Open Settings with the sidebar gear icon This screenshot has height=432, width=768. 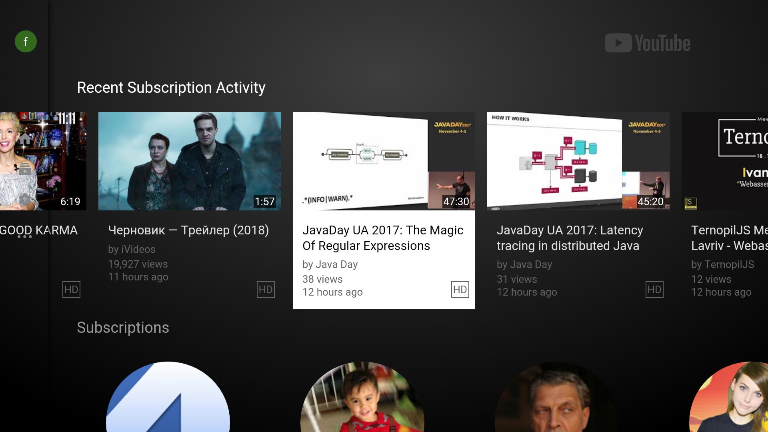coord(25,199)
